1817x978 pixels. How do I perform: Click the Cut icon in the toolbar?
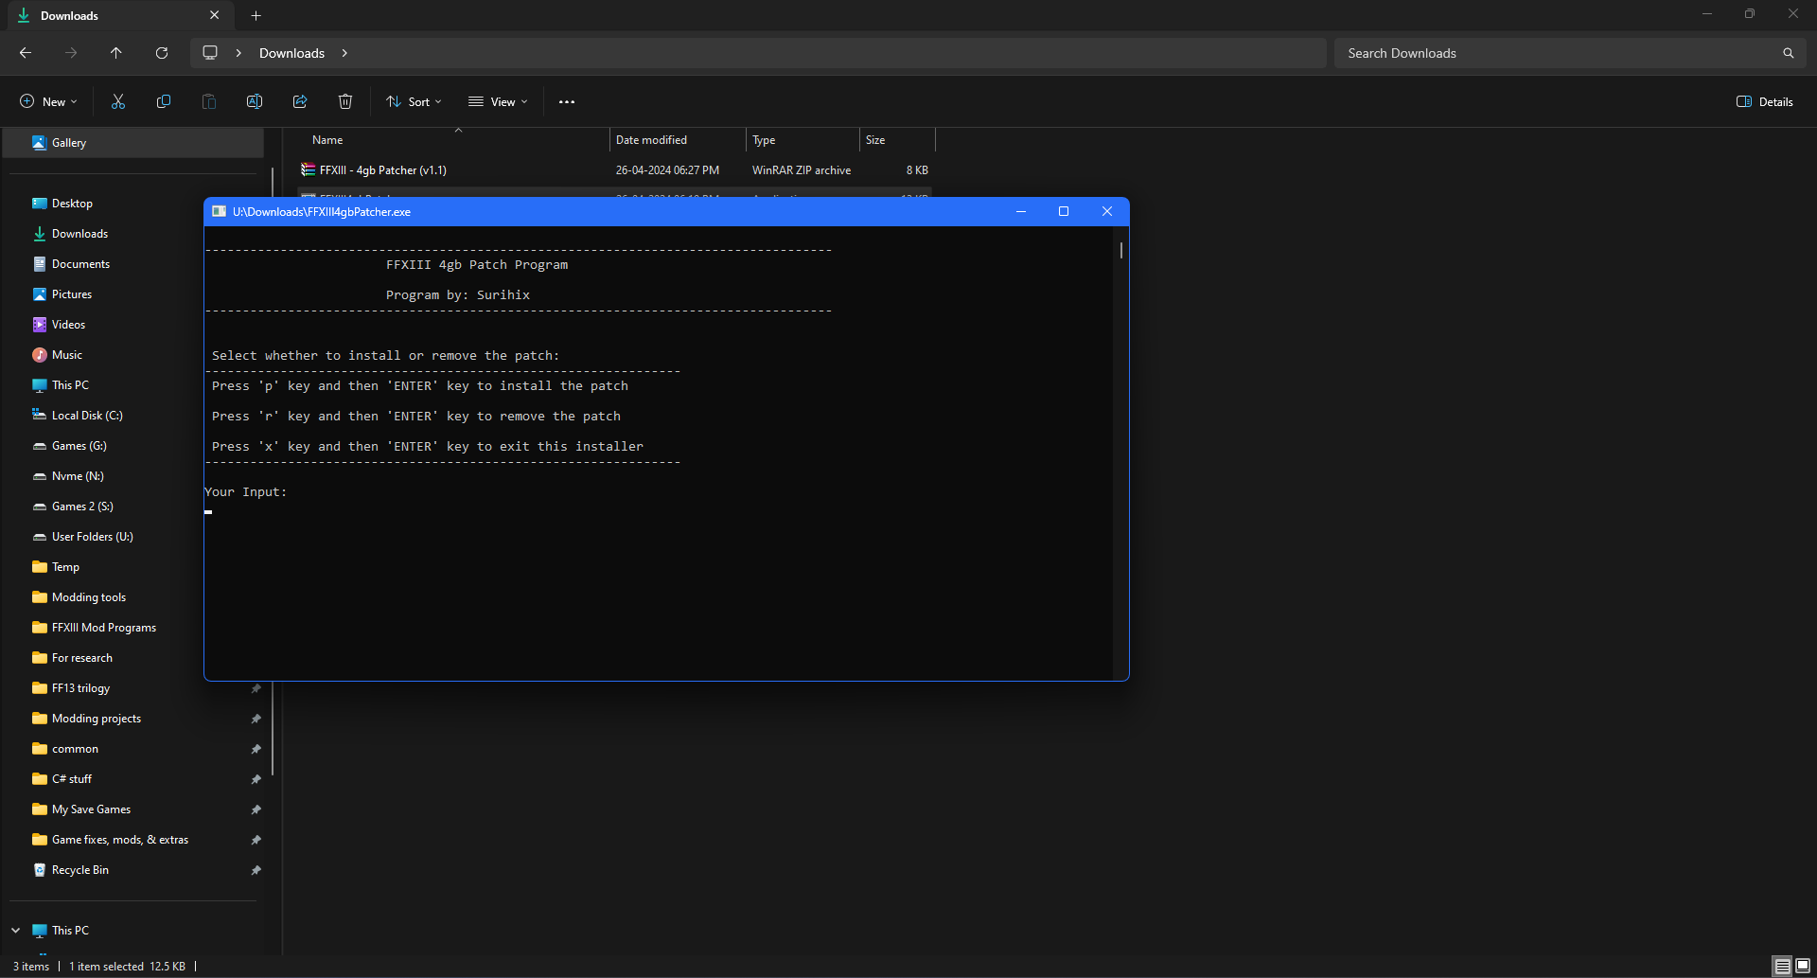[118, 102]
